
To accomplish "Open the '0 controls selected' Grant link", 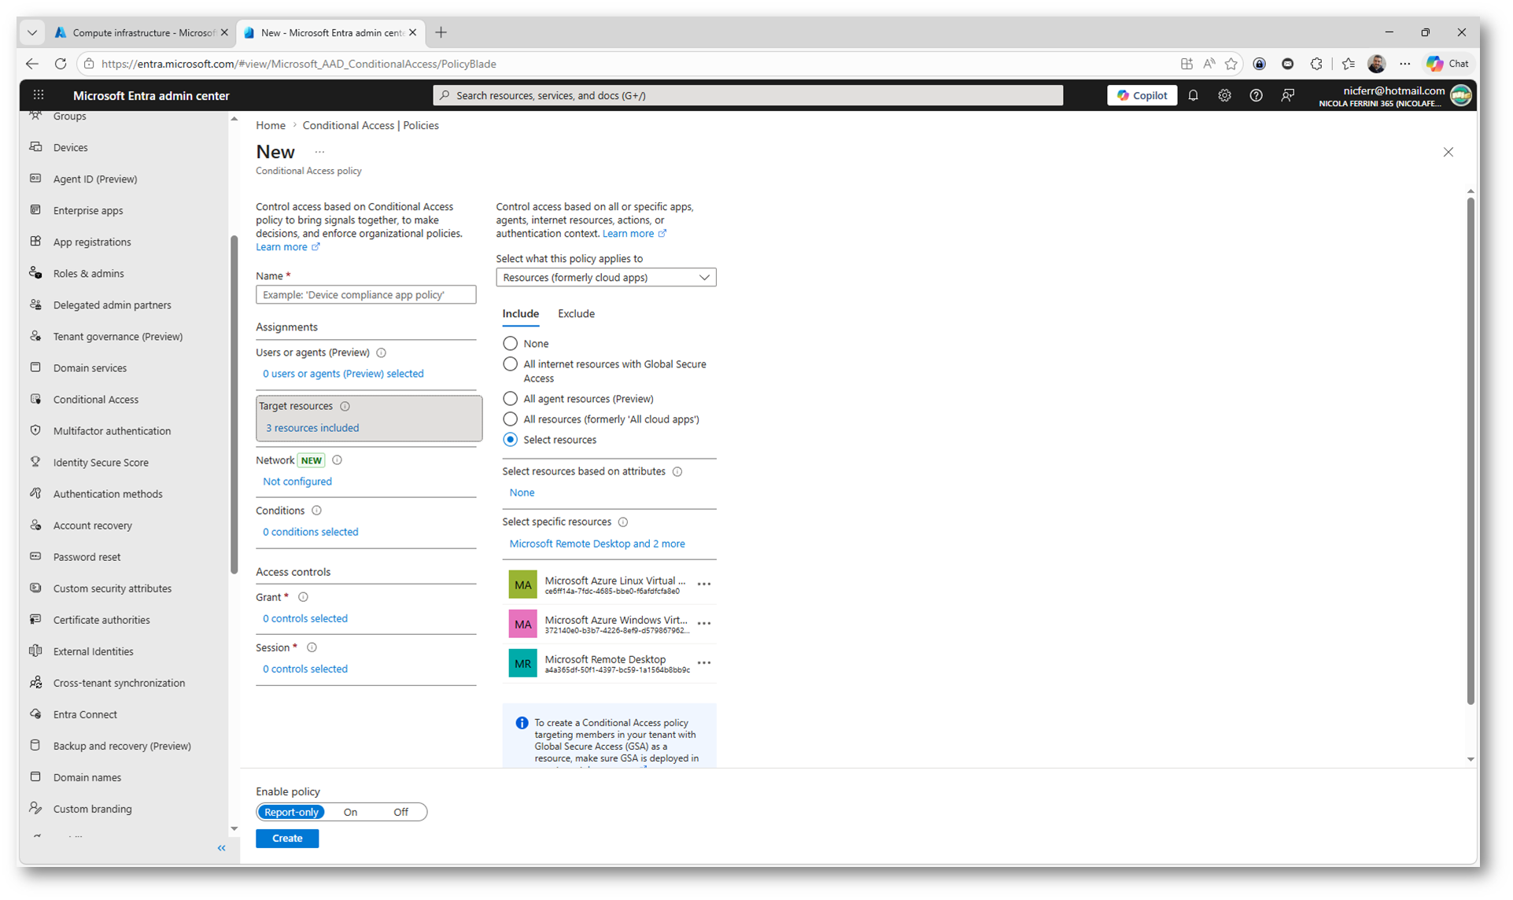I will click(x=305, y=618).
